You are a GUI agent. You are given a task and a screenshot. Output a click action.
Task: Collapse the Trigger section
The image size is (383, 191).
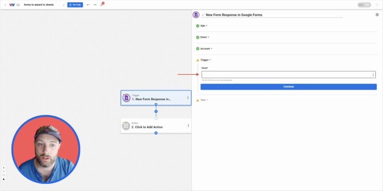206,60
